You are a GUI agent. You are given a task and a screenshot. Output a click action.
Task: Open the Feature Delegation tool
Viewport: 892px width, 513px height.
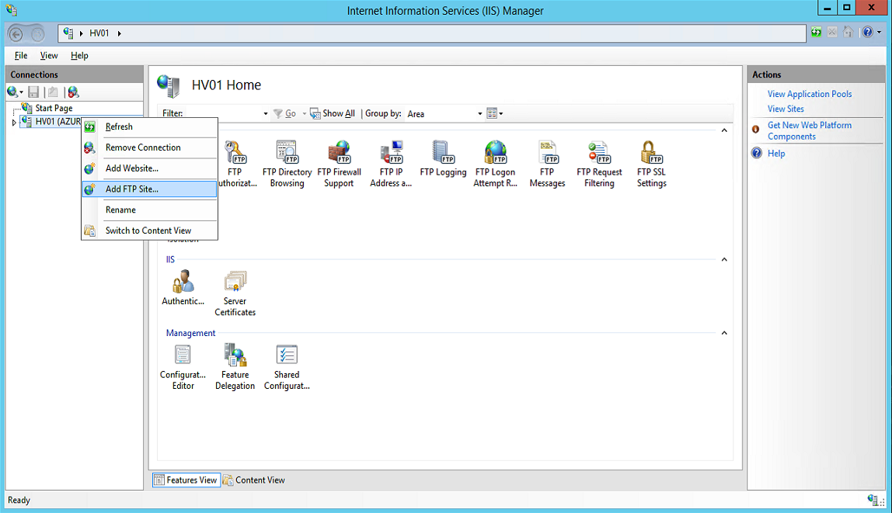(235, 365)
